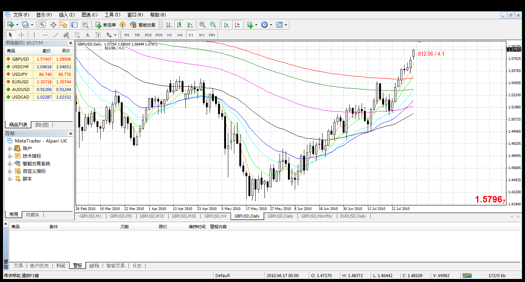Select the USDJPY row in market watch
This screenshot has height=282, width=525.
21,74
